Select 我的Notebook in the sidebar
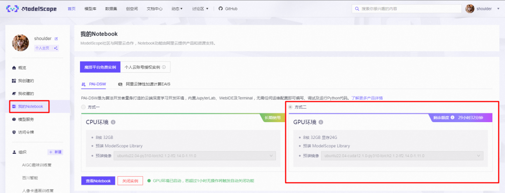This screenshot has width=505, height=193. tap(29, 106)
